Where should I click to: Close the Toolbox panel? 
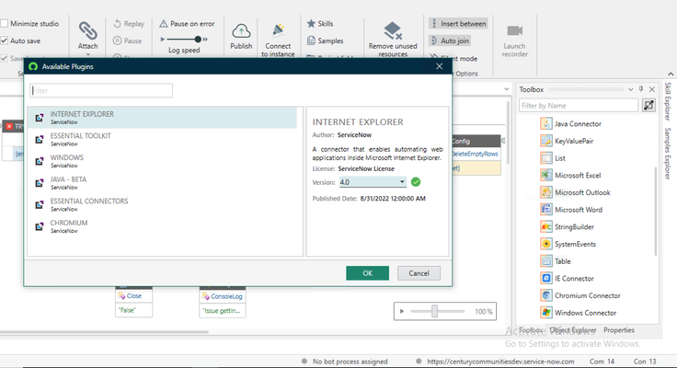click(652, 89)
